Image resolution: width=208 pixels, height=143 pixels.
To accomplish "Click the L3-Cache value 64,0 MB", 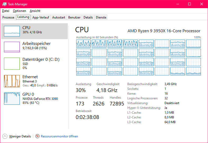I will coord(170,122).
